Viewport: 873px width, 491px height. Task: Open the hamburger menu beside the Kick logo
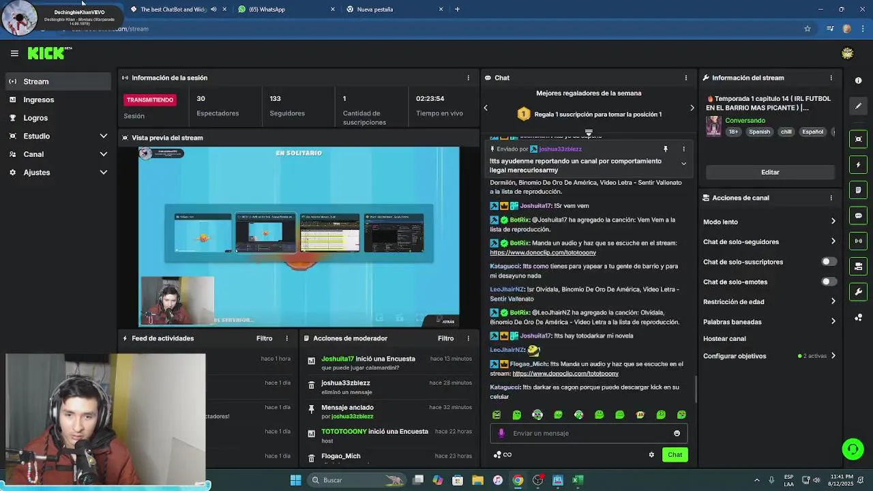pos(14,53)
